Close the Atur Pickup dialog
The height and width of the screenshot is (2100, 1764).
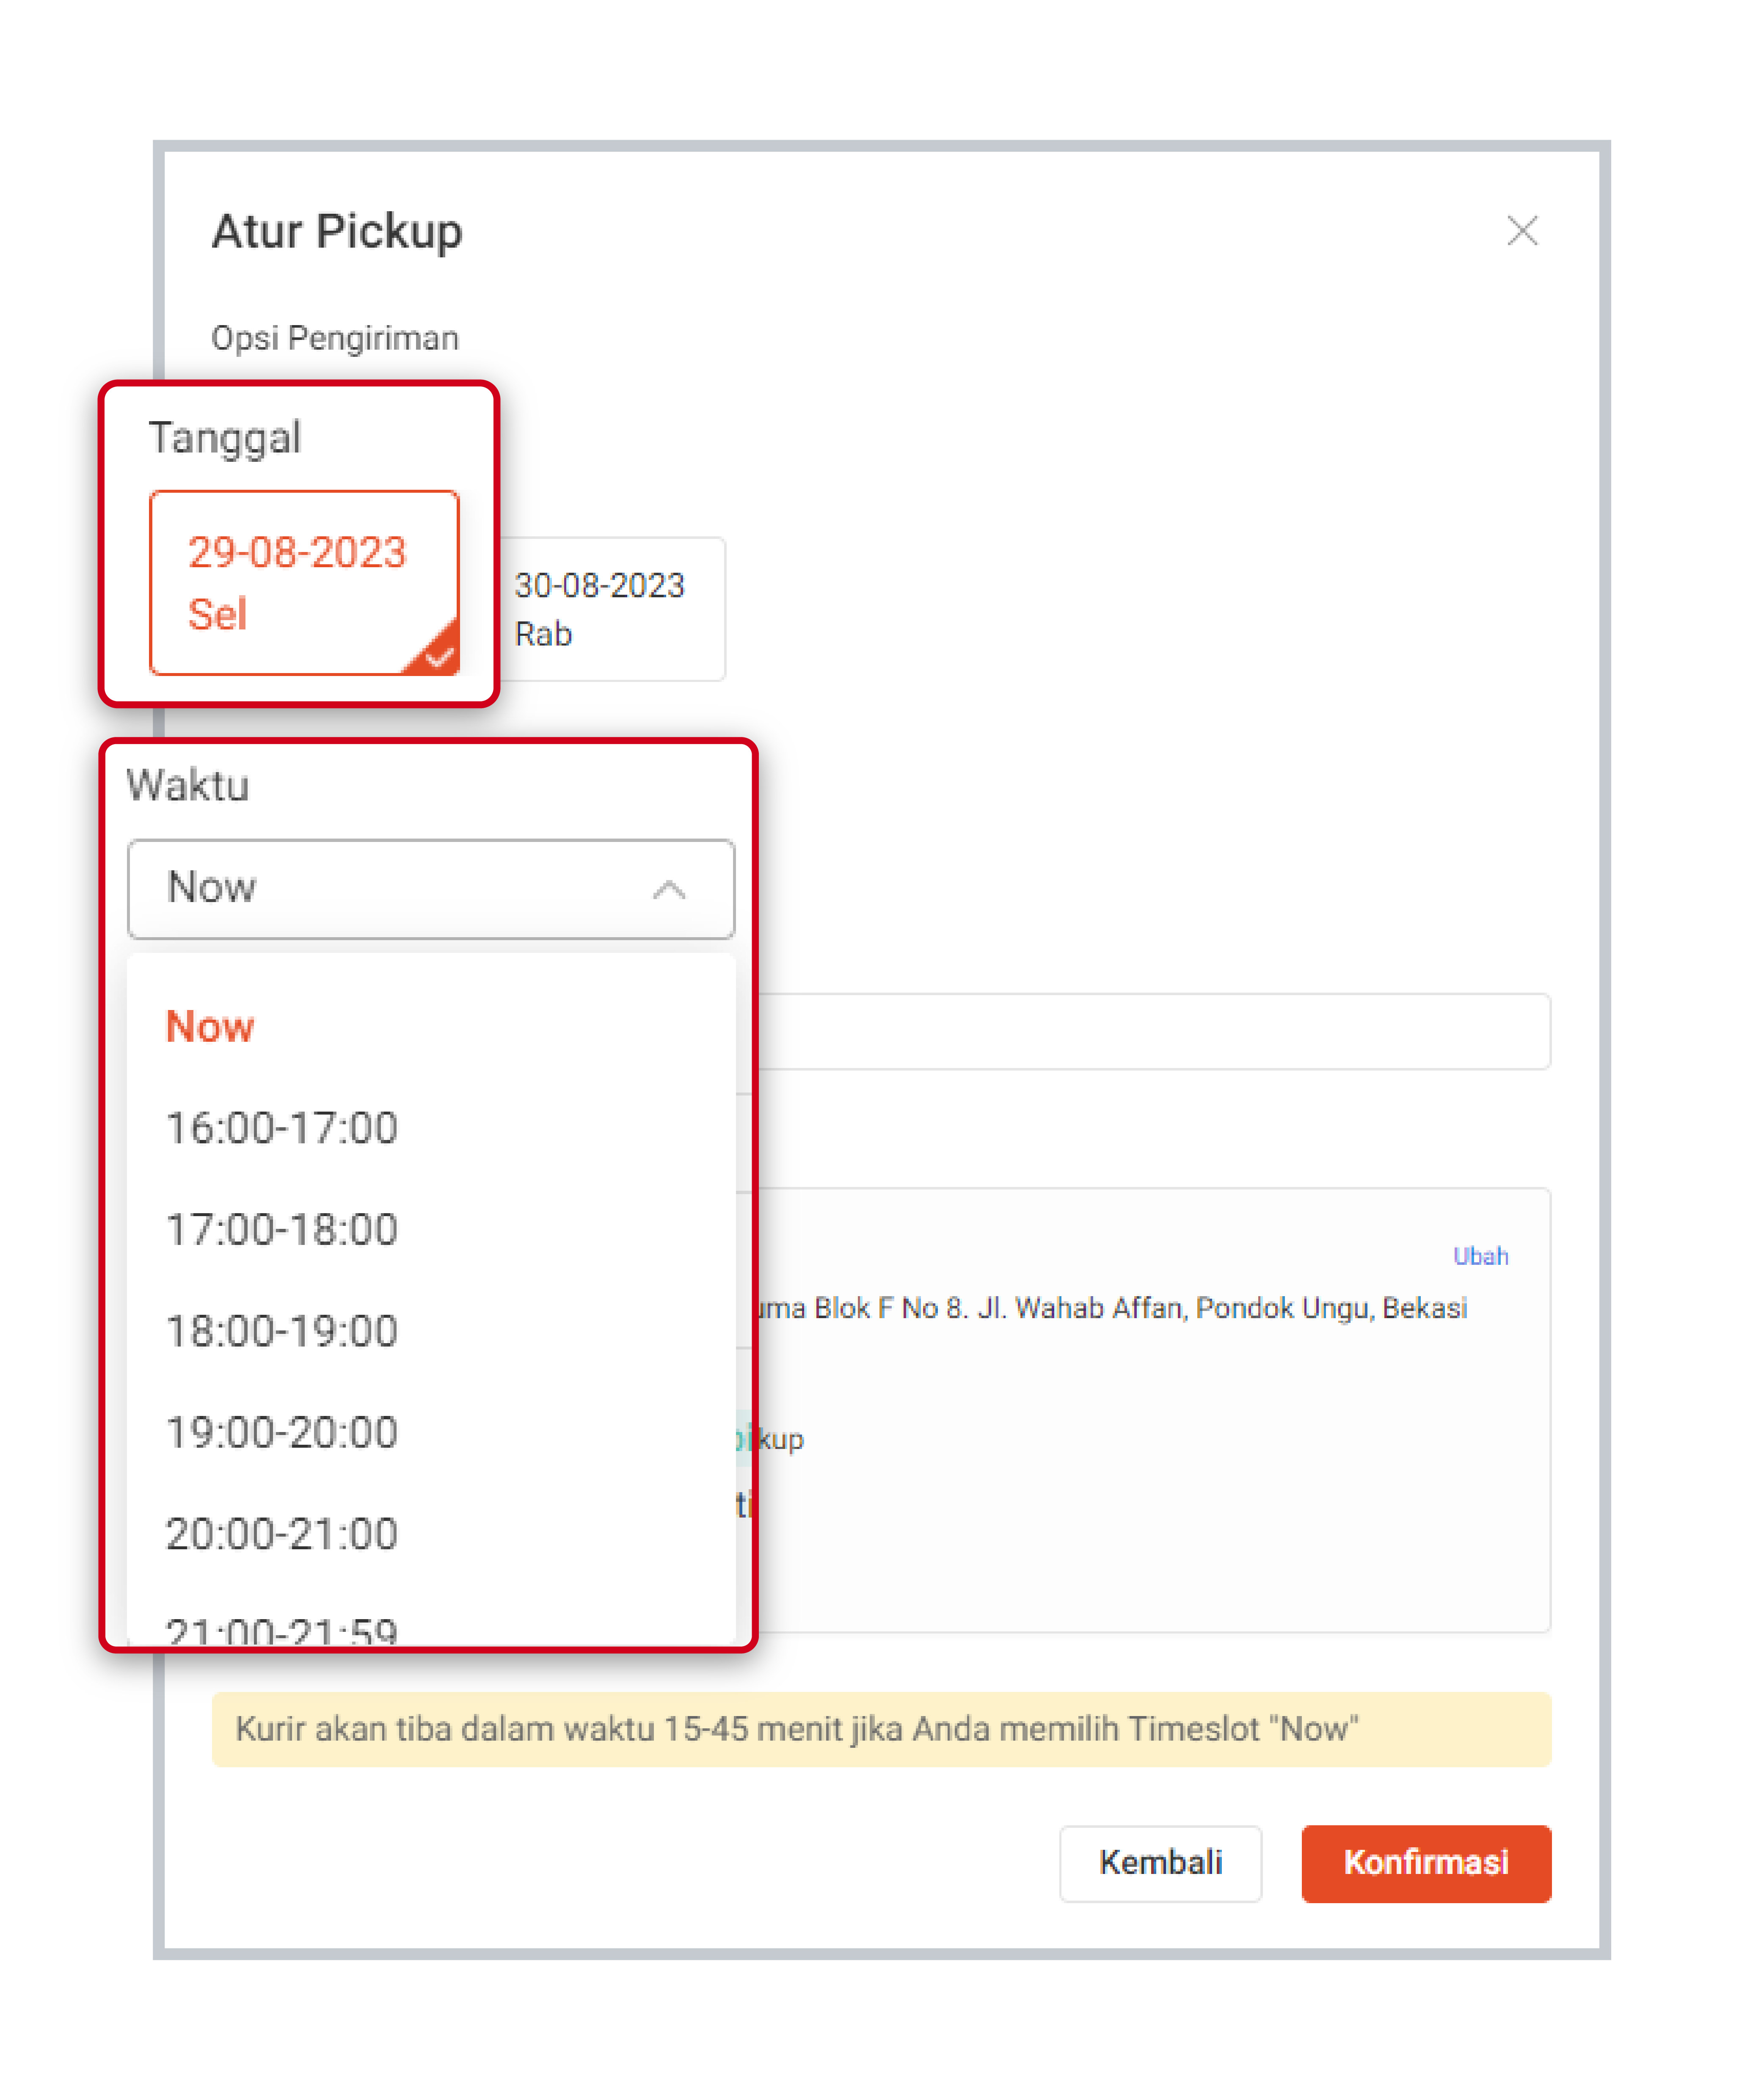point(1521,231)
